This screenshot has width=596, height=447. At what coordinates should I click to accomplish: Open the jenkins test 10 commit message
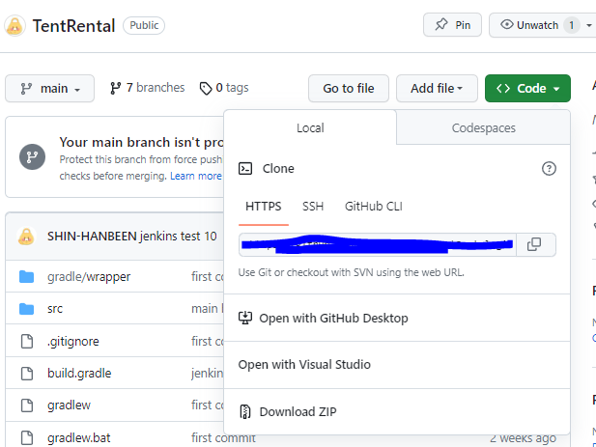(x=178, y=237)
